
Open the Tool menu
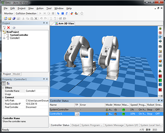click(49, 8)
